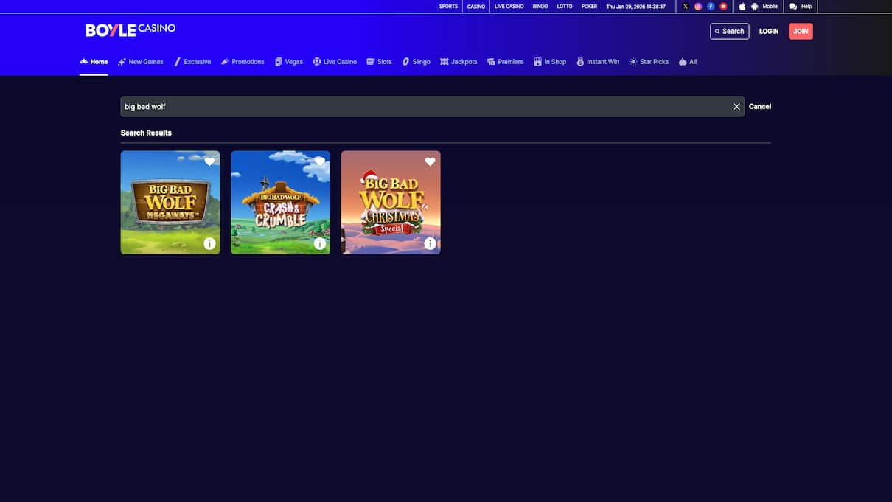This screenshot has width=892, height=502.
Task: Show info for Crash & Crumble
Action: [318, 242]
